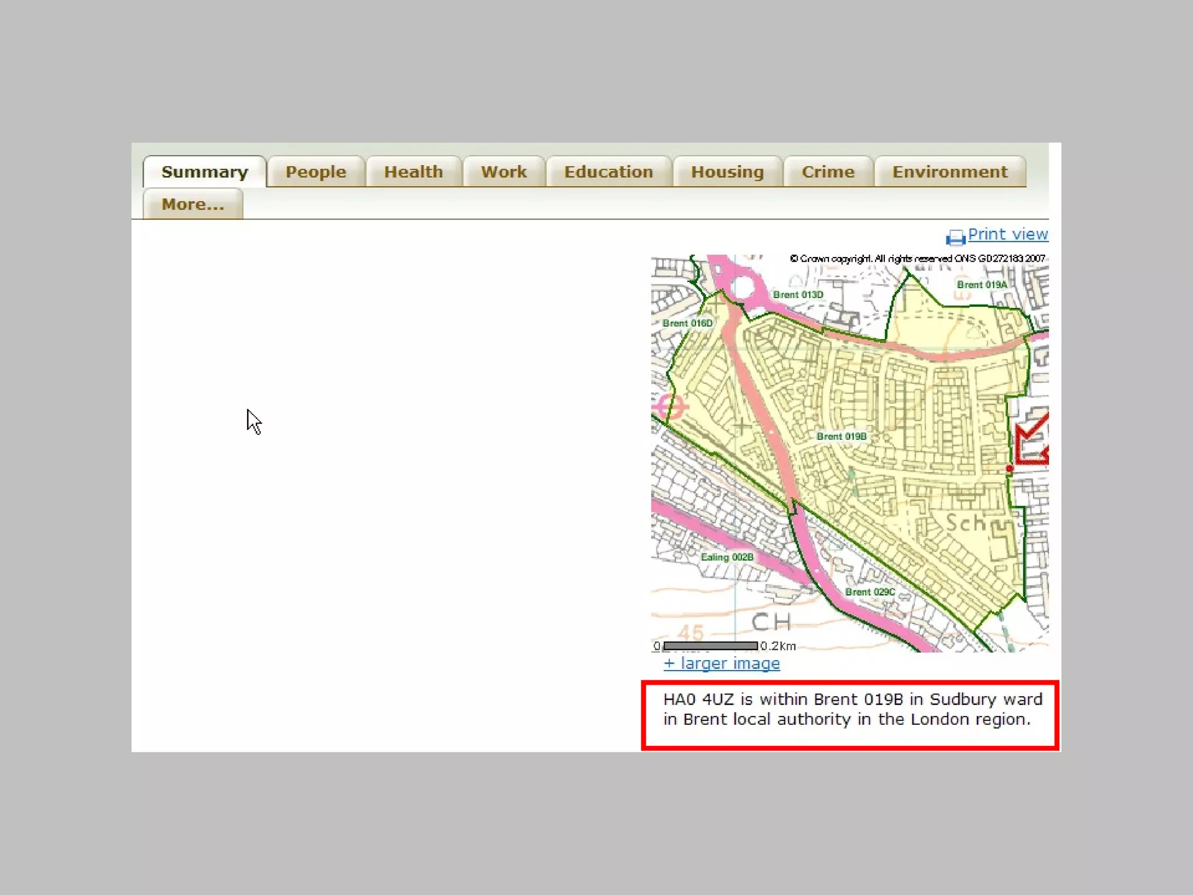Click the Brent 013D area label
Screen dimensions: 1193x895
[x=798, y=295]
